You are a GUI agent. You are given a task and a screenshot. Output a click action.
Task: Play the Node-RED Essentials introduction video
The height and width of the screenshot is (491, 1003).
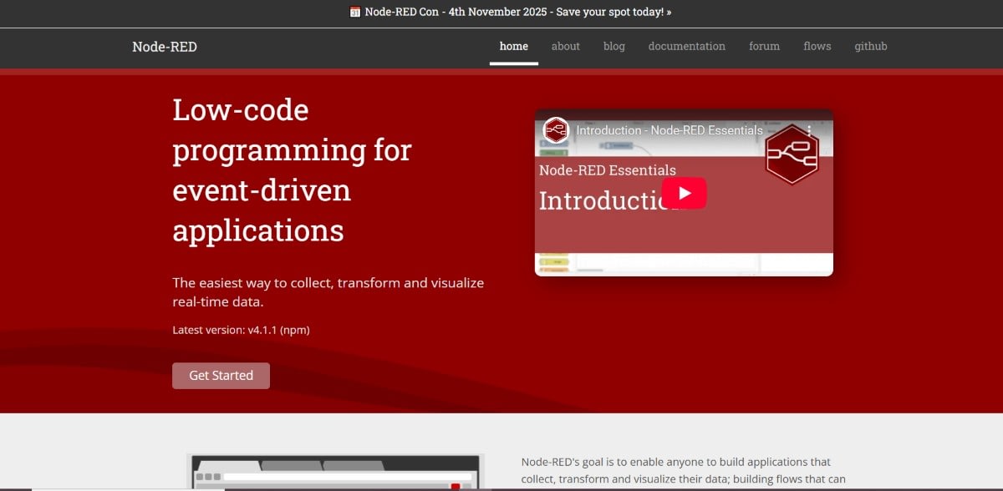pyautogui.click(x=685, y=192)
